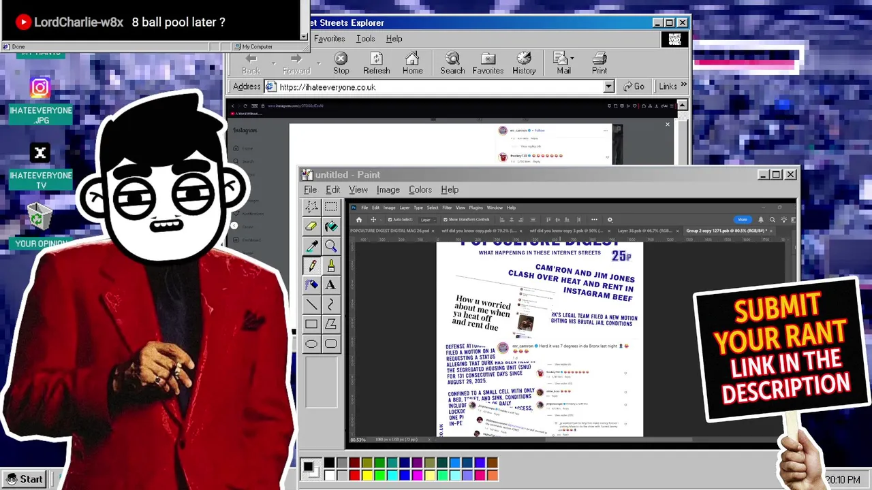Click the address field showing ihateeveryone.co.uk
This screenshot has width=872, height=490.
pos(439,87)
